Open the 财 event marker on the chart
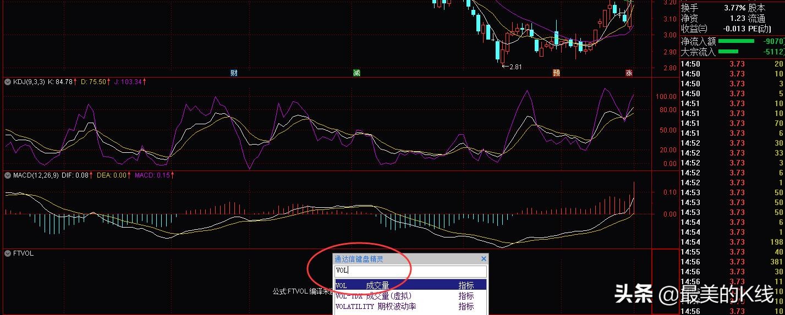The image size is (785, 315). (x=234, y=73)
